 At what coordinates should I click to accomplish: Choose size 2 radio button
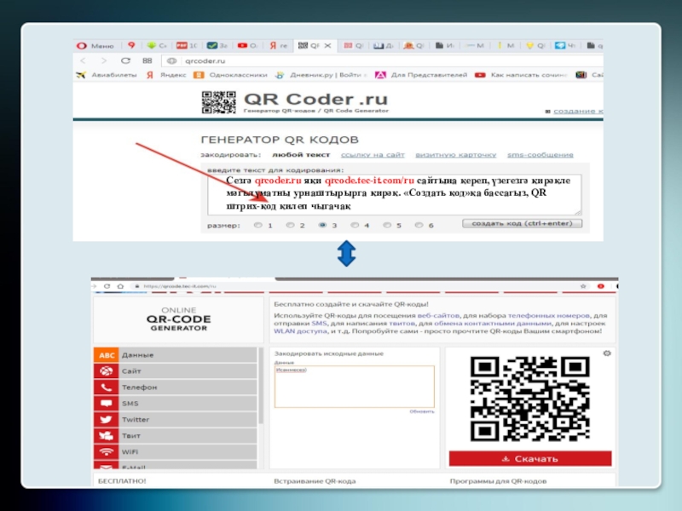(x=290, y=225)
